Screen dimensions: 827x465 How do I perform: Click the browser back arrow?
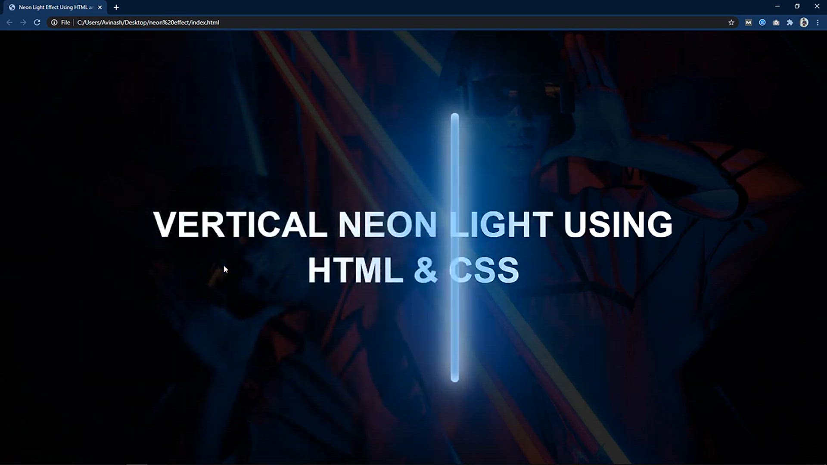click(x=9, y=22)
